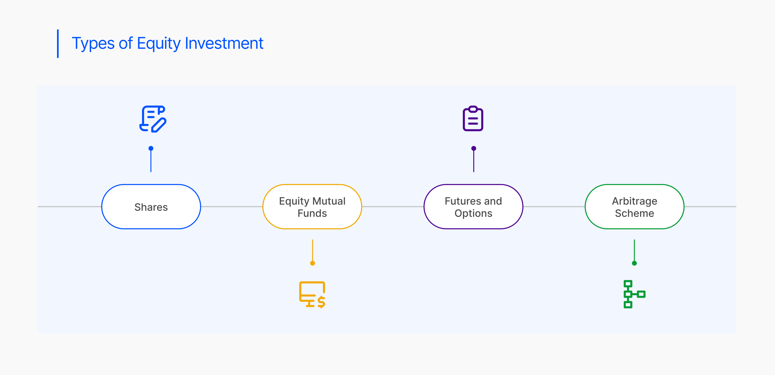This screenshot has height=375, width=775.
Task: Click the blue vertical bar beside the title
Action: point(58,43)
